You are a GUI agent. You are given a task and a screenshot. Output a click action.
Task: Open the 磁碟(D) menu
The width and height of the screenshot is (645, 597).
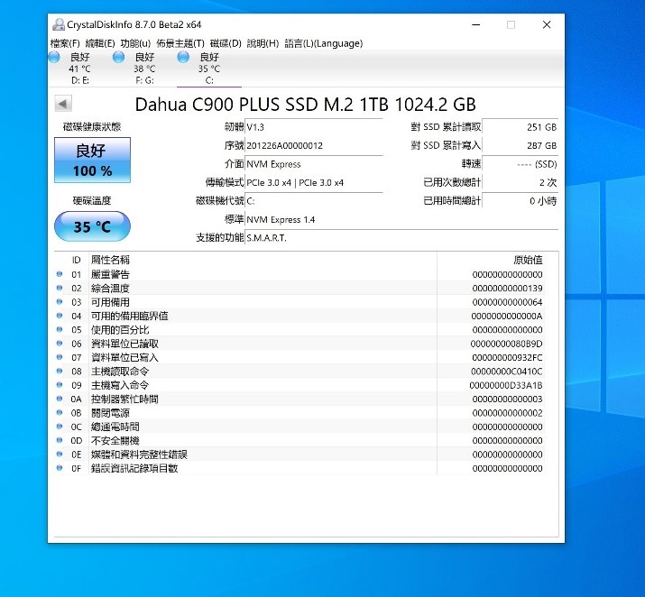(x=226, y=43)
